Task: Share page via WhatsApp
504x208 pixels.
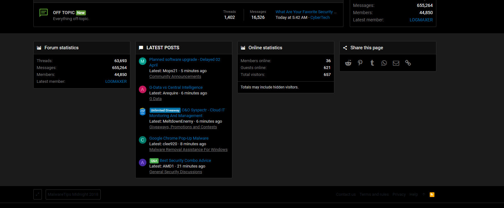Action: tap(384, 63)
